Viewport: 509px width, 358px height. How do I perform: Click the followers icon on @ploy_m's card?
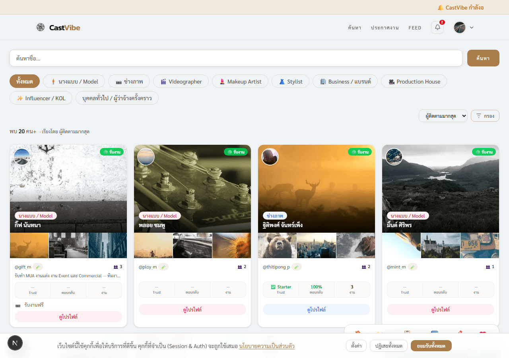240,267
